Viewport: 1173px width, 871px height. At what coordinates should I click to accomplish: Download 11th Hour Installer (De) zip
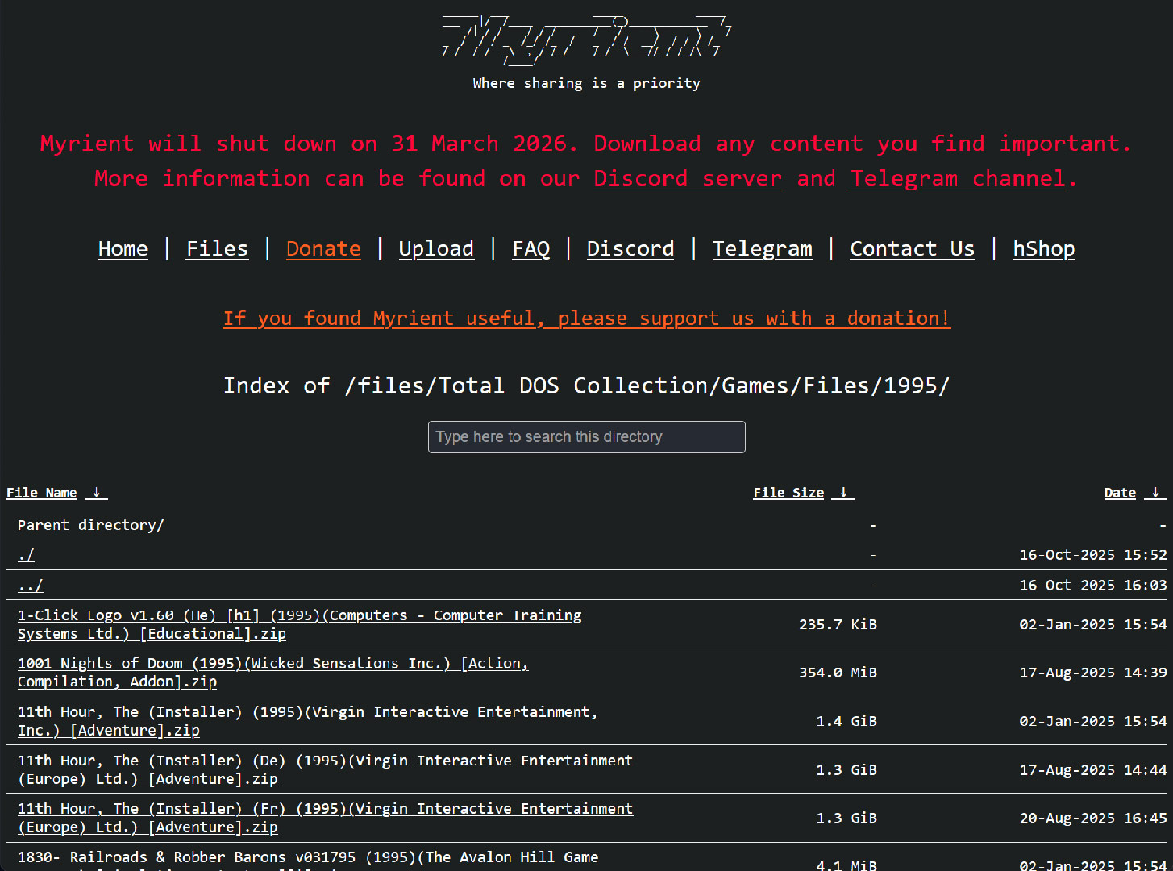pyautogui.click(x=325, y=769)
